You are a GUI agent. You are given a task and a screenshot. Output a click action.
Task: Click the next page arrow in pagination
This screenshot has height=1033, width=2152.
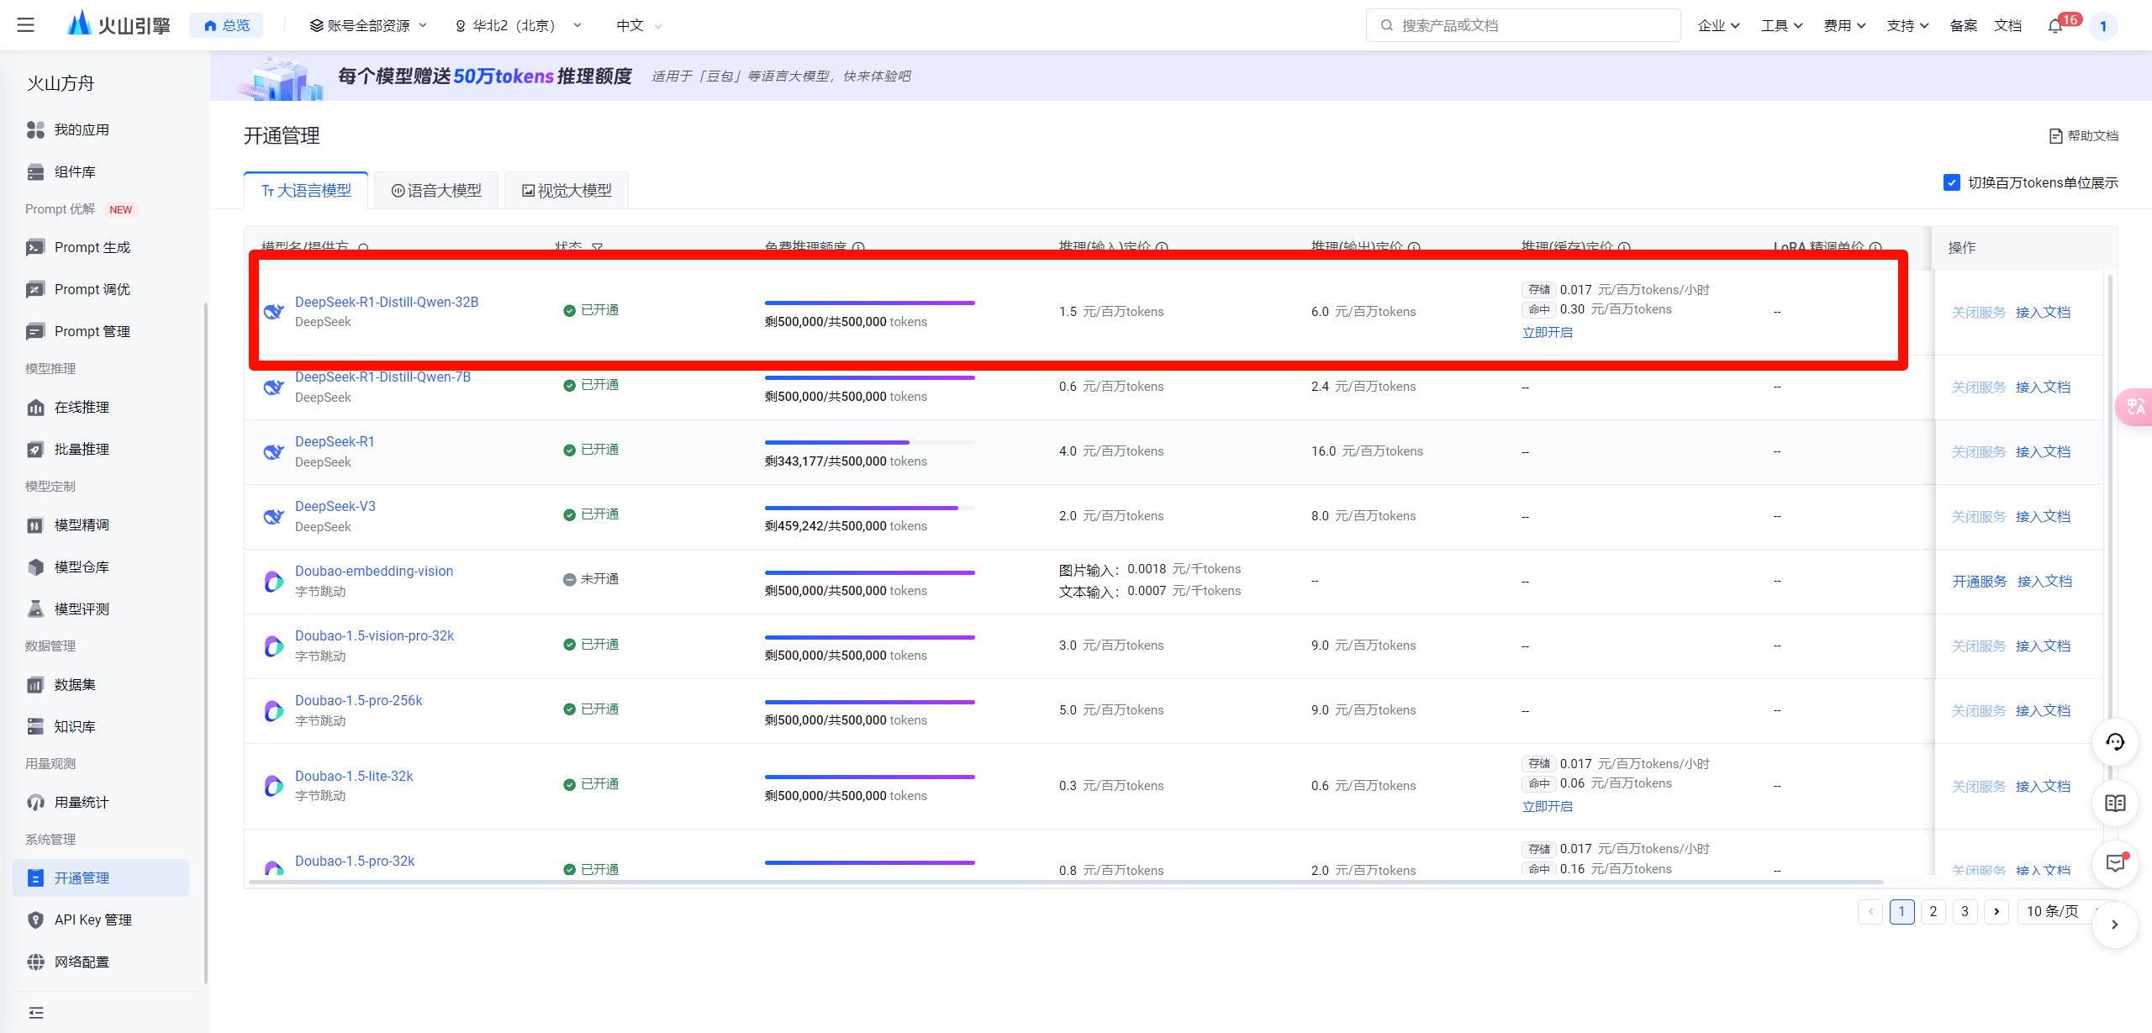point(1996,911)
